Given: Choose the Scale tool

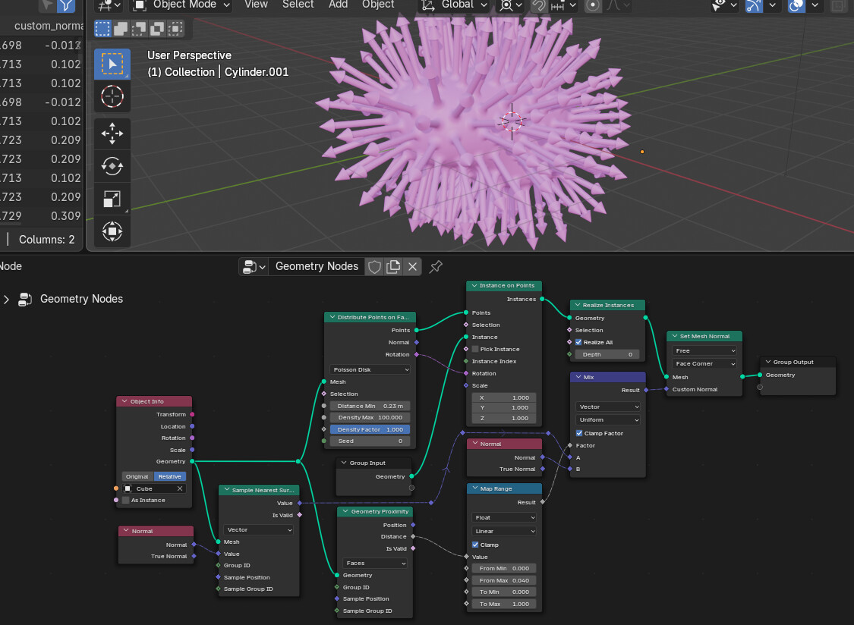Looking at the screenshot, I should click(x=112, y=199).
